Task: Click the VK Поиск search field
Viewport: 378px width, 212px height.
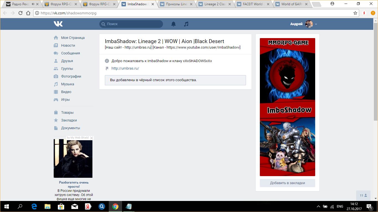Action: [x=131, y=24]
